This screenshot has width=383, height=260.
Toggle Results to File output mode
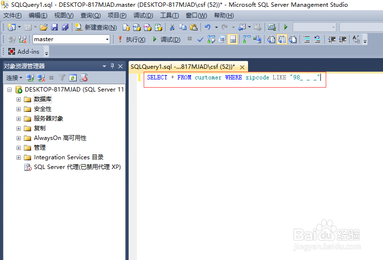click(x=293, y=39)
